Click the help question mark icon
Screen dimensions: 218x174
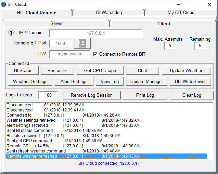(x=11, y=33)
